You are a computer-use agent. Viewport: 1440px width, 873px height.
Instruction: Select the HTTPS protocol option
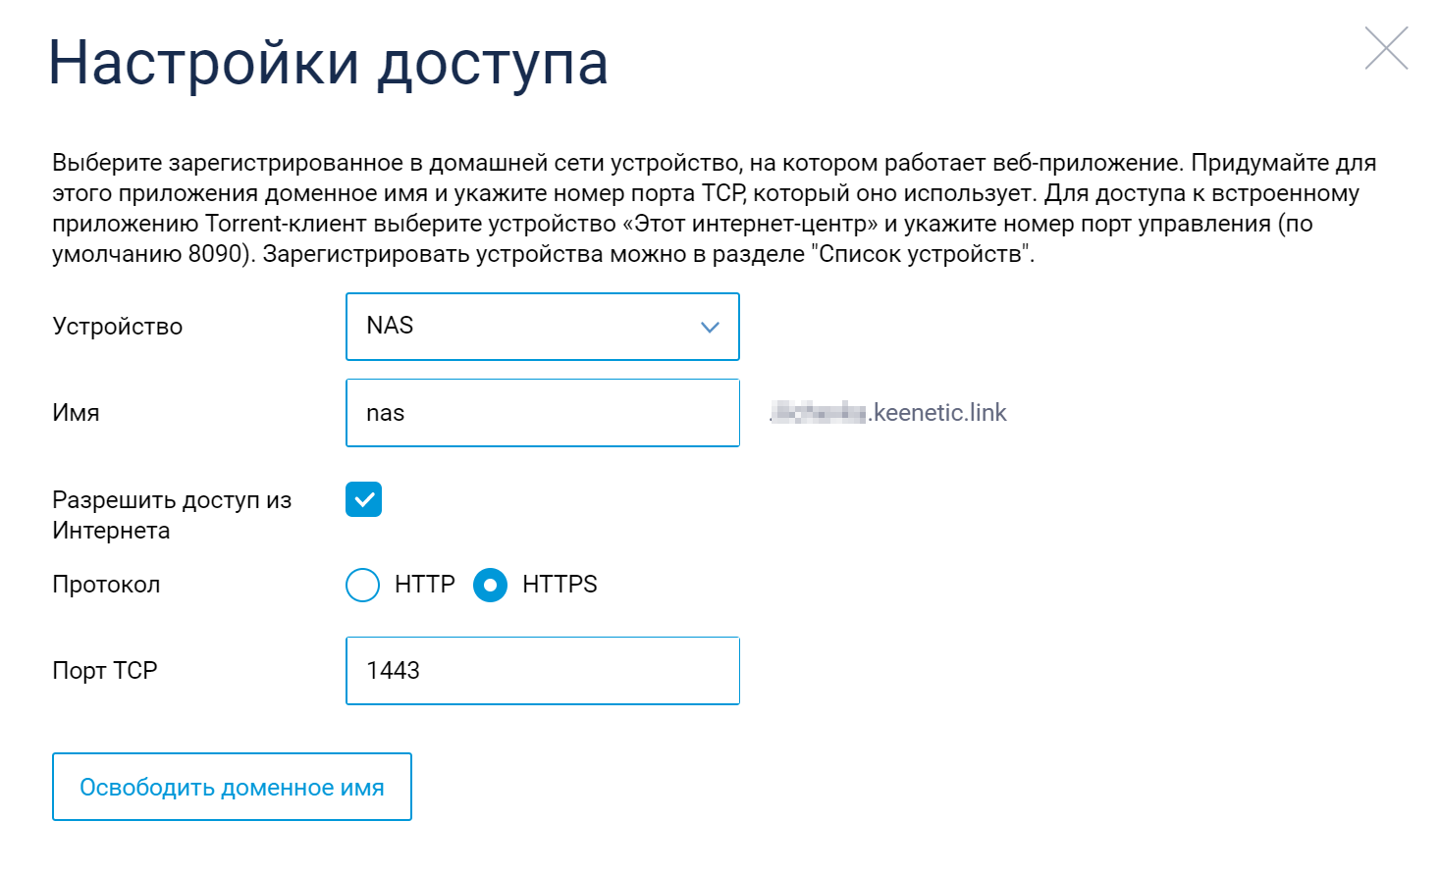pos(490,585)
